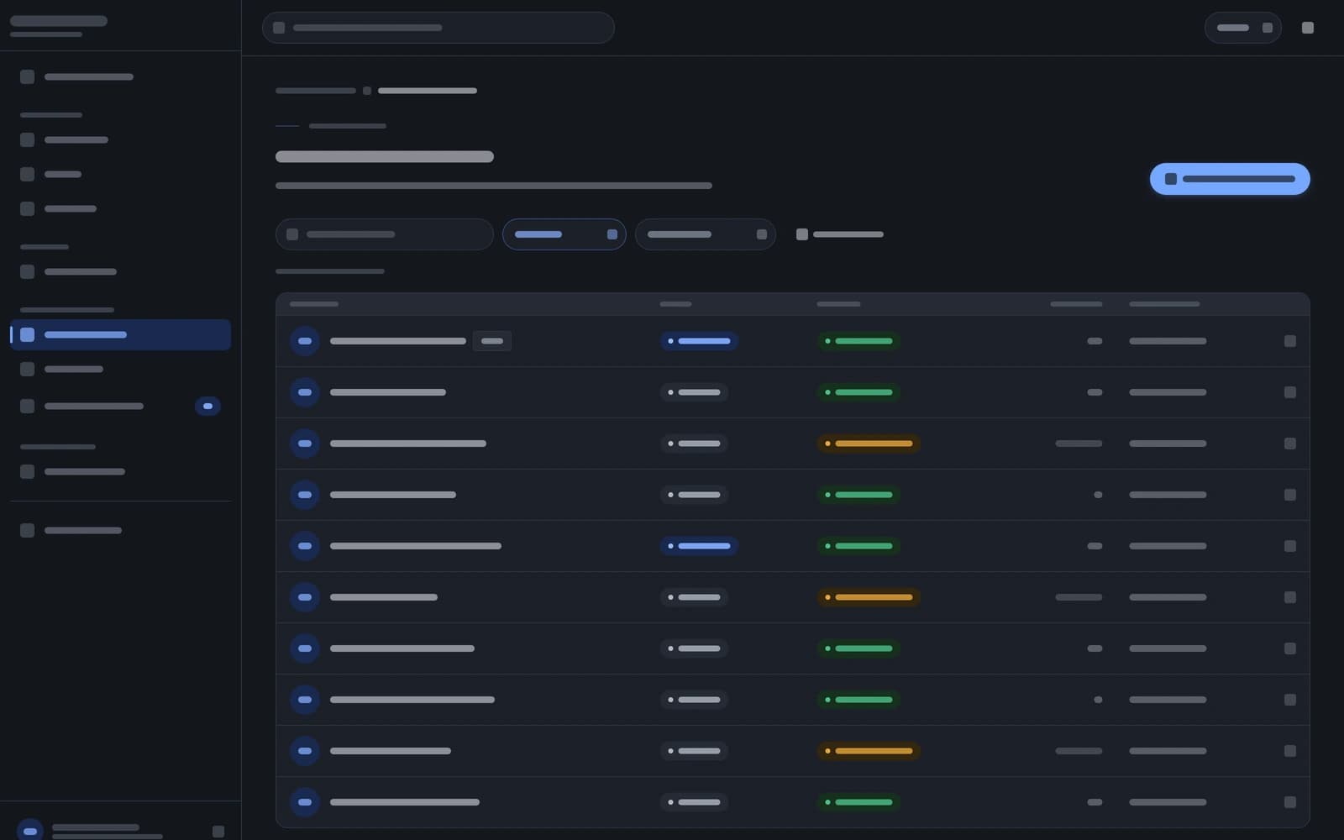The image size is (1344, 840).
Task: Click the avatar icon in the first table row
Action: (x=305, y=341)
